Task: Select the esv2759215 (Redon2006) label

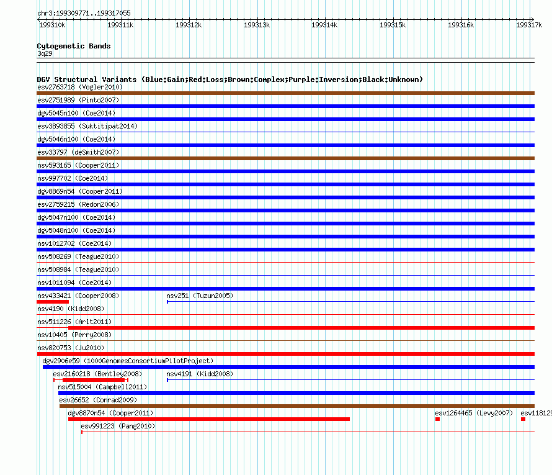Action: coord(78,204)
